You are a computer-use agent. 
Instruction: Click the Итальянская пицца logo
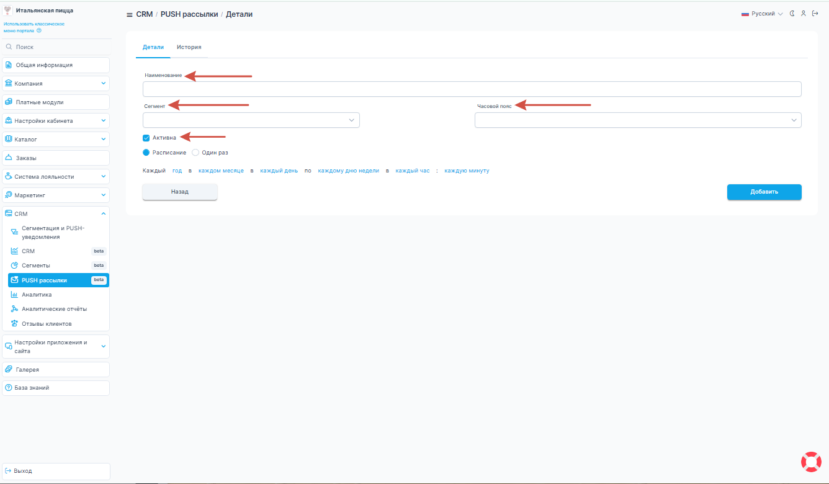click(x=8, y=11)
